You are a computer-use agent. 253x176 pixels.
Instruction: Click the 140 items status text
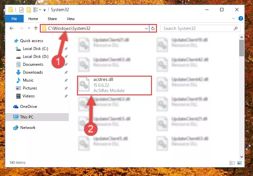[17, 163]
